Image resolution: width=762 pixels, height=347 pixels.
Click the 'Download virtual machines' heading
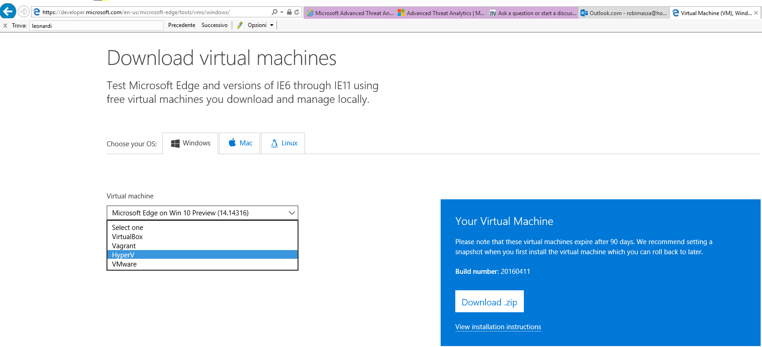point(222,58)
